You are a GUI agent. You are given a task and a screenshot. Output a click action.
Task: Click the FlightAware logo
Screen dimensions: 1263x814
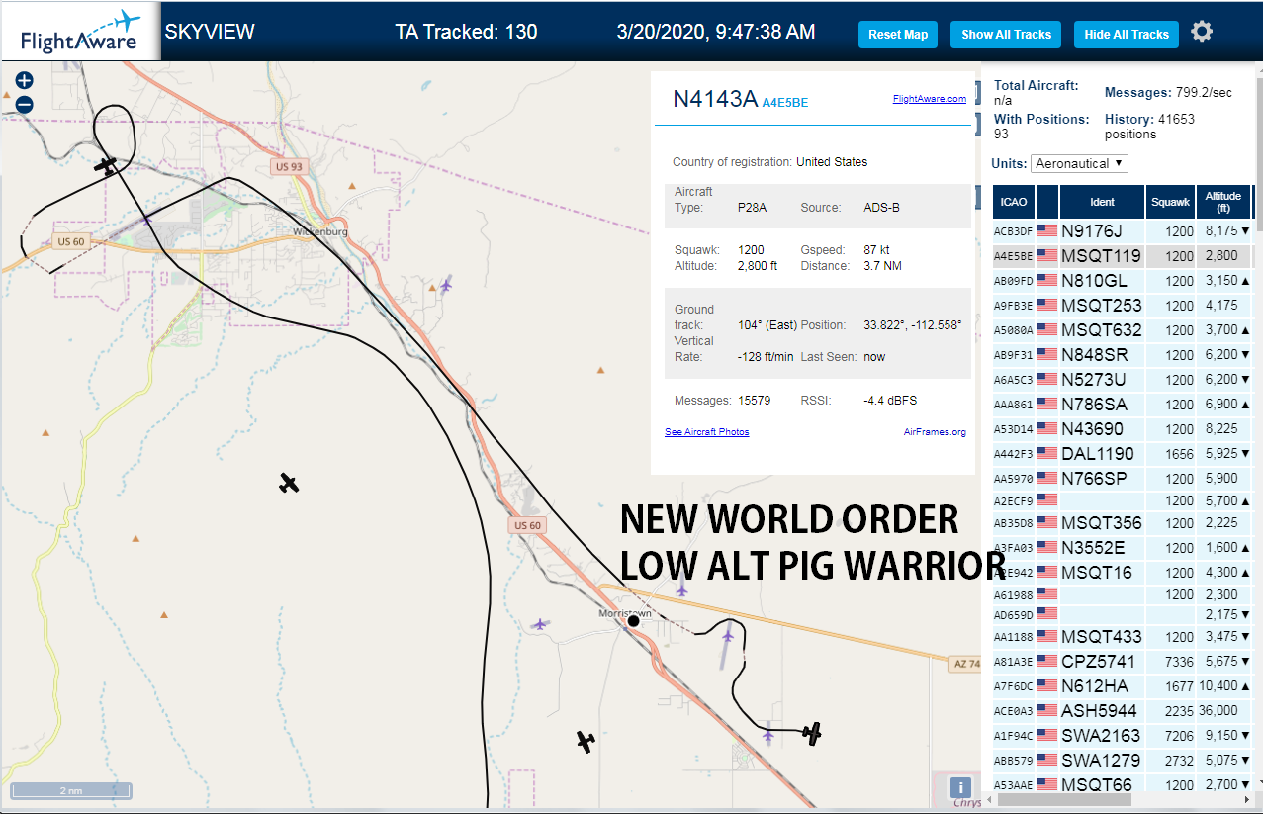click(x=81, y=32)
